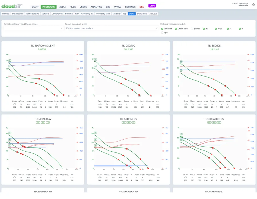Image resolution: width=257 pixels, height=199 pixels.
Task: Switch to the Technical data tab
Action: point(33,14)
